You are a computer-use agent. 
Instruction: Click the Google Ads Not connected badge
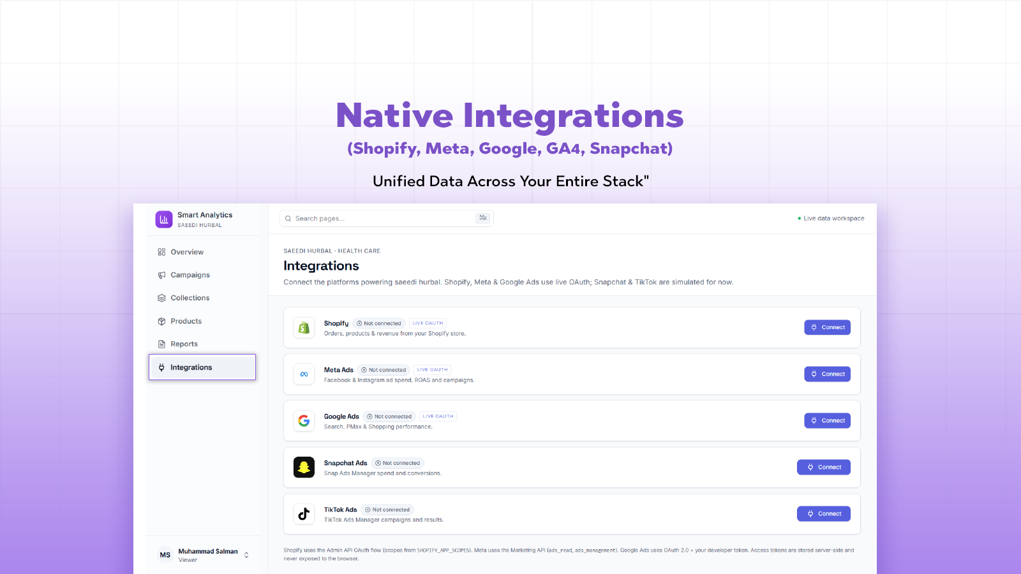389,416
